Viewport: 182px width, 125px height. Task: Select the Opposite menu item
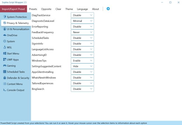pos(46,9)
